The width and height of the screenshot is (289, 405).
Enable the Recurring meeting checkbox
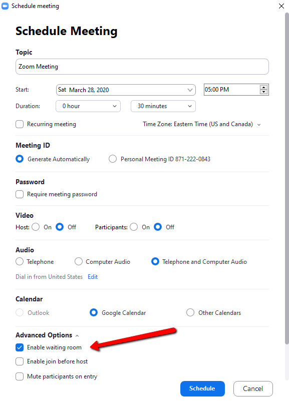(x=19, y=124)
